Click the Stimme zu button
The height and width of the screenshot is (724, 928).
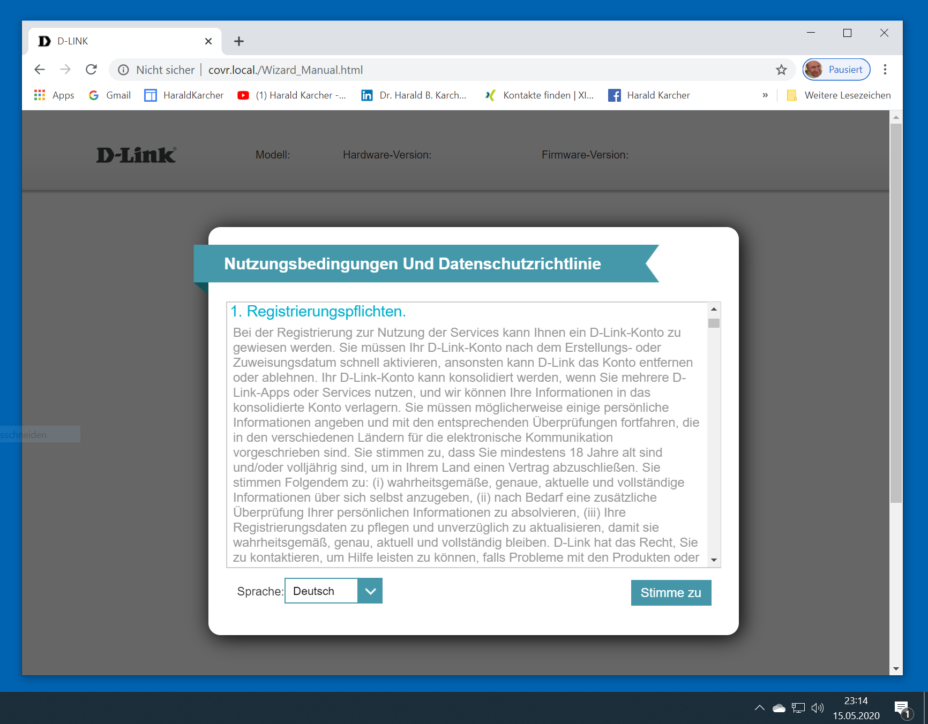tap(671, 593)
